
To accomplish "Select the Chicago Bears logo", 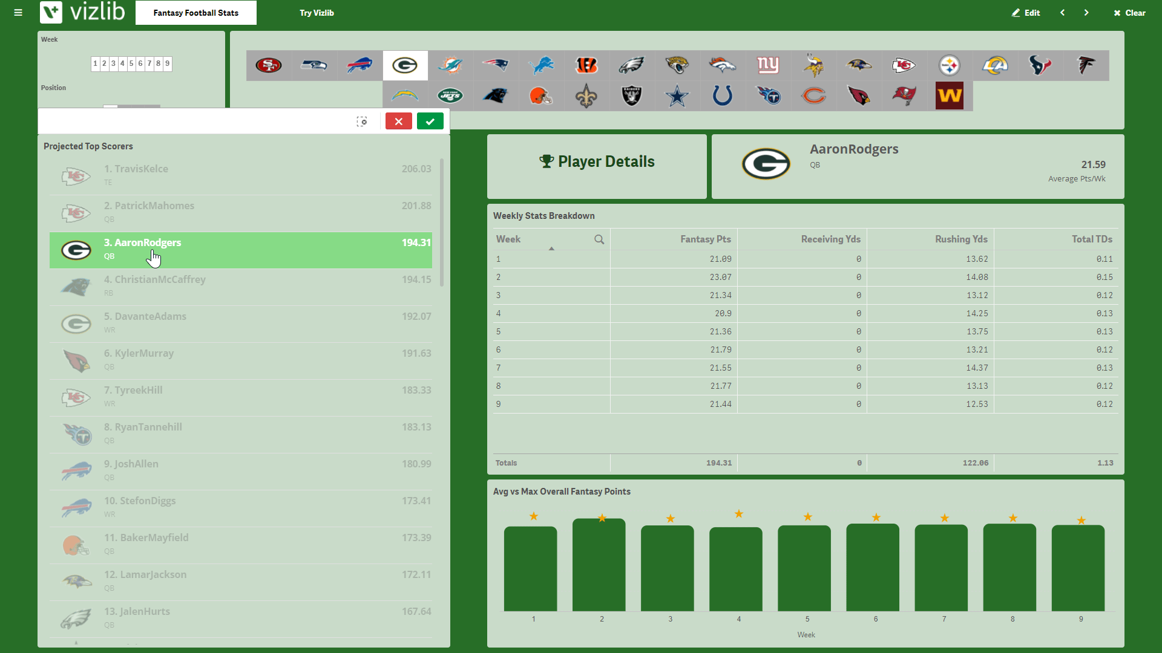I will pos(813,96).
